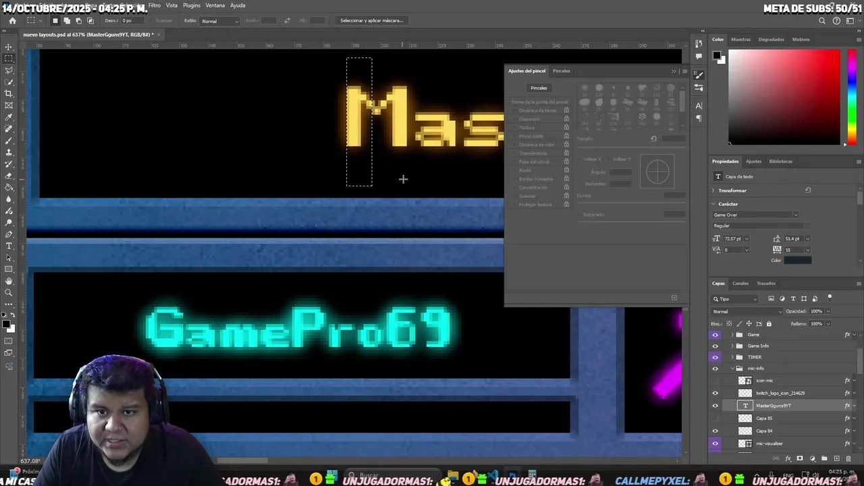Select the Zoom tool
This screenshot has height=486, width=864.
(9, 292)
